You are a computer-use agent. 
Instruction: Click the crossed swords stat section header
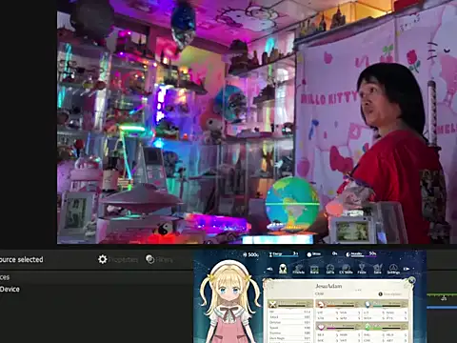coord(289,304)
